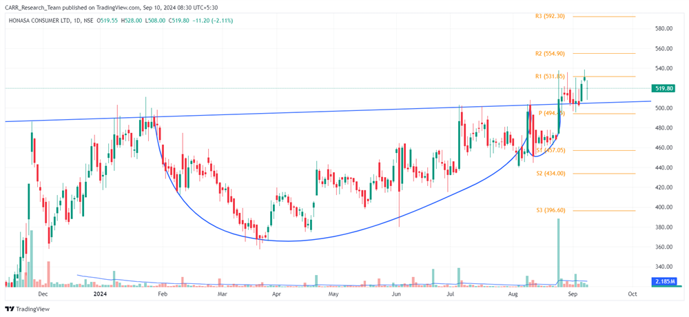Select the R1 (531.85) pivot label
The width and height of the screenshot is (689, 317).
pos(550,76)
